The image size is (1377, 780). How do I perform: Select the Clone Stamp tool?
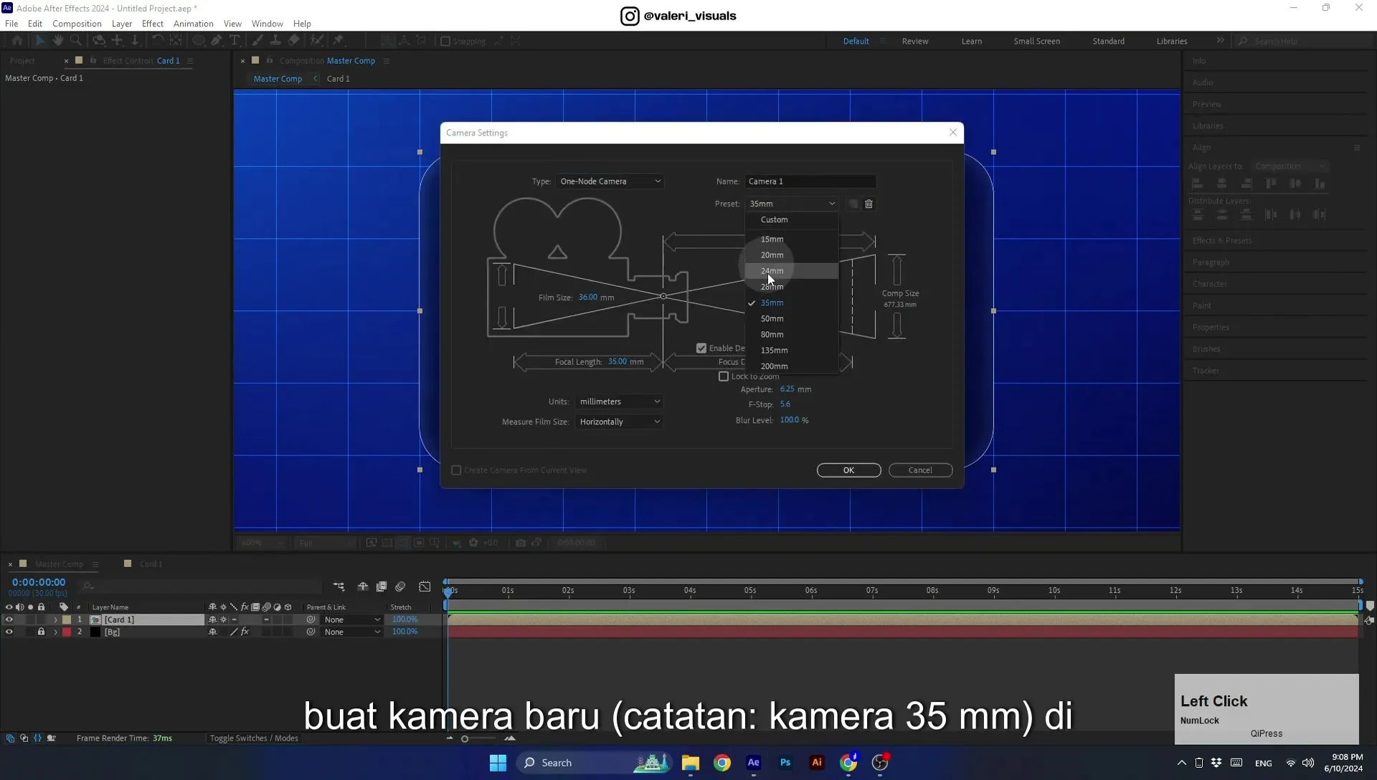pos(275,41)
